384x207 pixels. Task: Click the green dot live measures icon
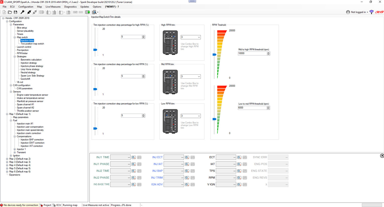pyautogui.click(x=88, y=12)
